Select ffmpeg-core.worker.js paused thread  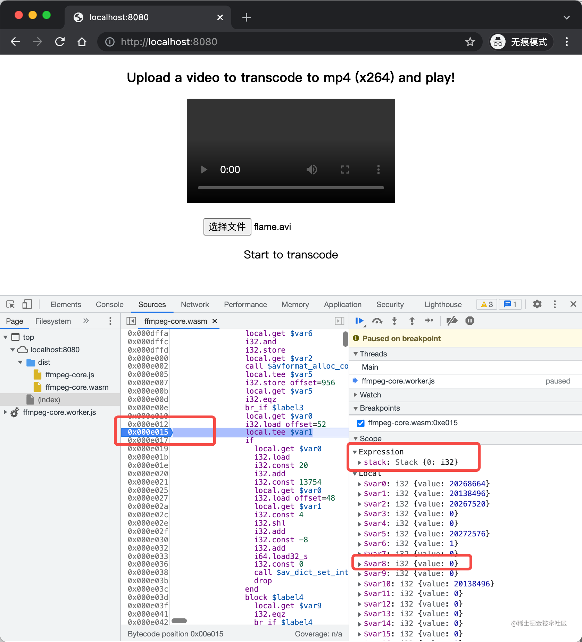(465, 381)
